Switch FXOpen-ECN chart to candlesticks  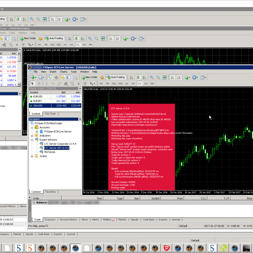pyautogui.click(x=138, y=77)
